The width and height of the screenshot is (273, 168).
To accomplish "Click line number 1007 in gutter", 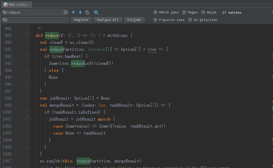I will (7, 161).
